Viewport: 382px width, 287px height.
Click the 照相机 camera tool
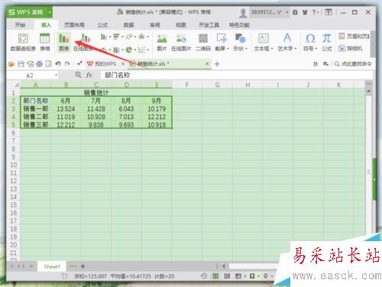(x=351, y=48)
